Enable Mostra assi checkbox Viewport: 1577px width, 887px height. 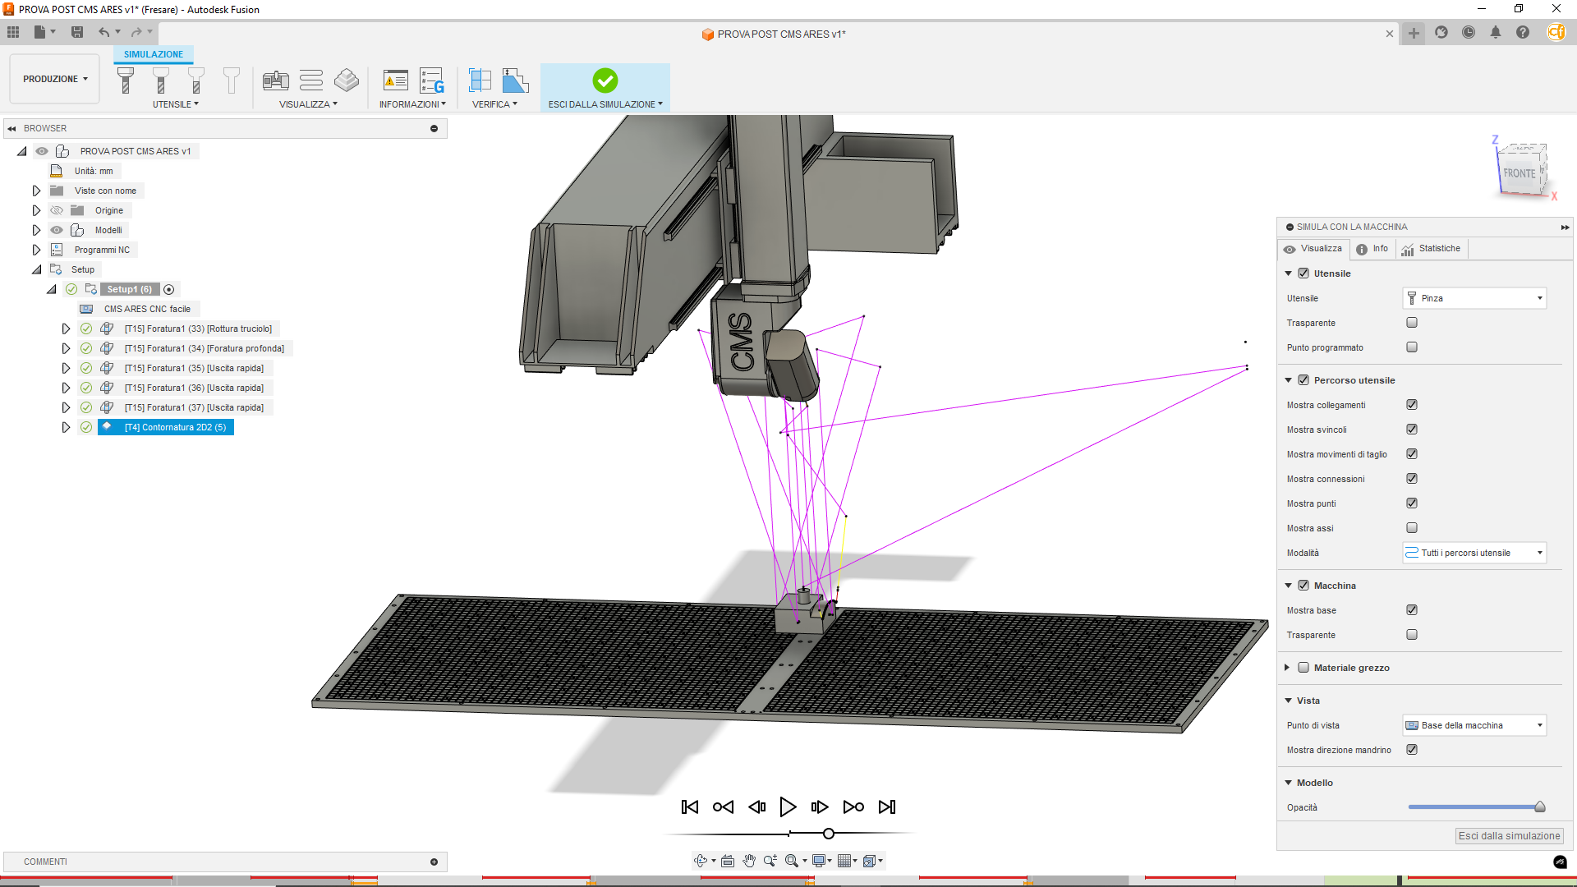pyautogui.click(x=1412, y=527)
